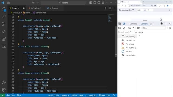Show errors and warnings in status bar
This screenshot has height=97, width=173.
pos(11,95)
